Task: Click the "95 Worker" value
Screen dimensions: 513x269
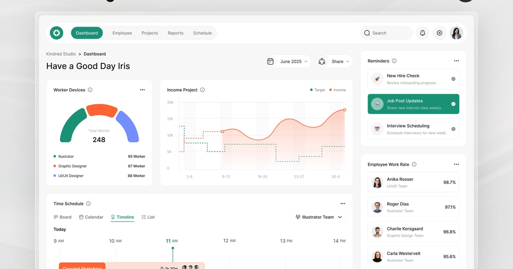Action: (136, 157)
